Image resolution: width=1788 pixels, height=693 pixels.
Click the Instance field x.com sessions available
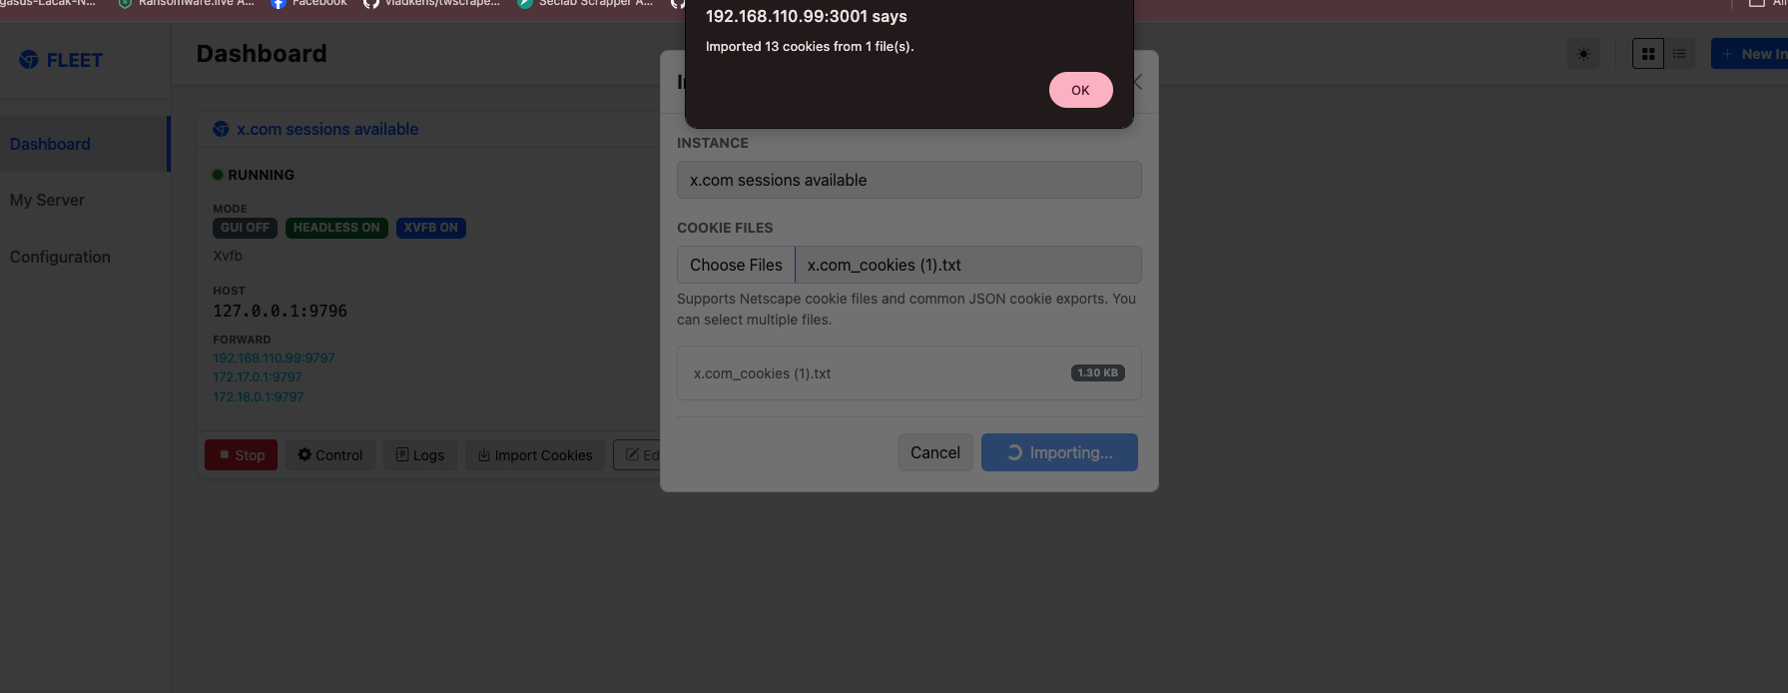(x=908, y=180)
